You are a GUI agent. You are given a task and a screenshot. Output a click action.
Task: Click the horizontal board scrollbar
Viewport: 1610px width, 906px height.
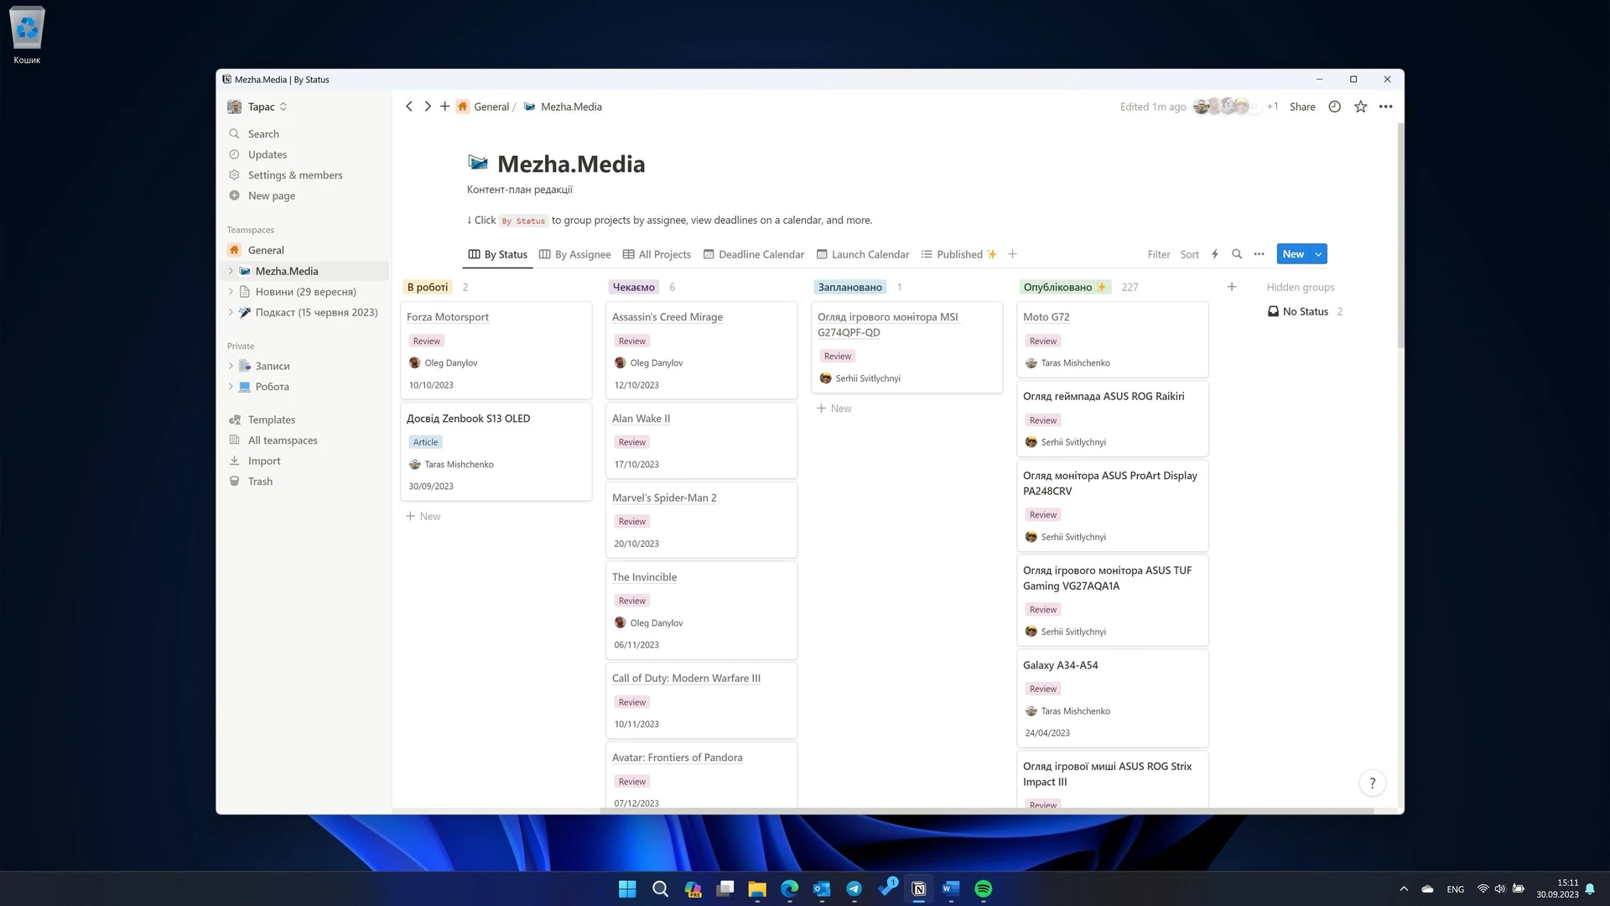[x=987, y=810]
